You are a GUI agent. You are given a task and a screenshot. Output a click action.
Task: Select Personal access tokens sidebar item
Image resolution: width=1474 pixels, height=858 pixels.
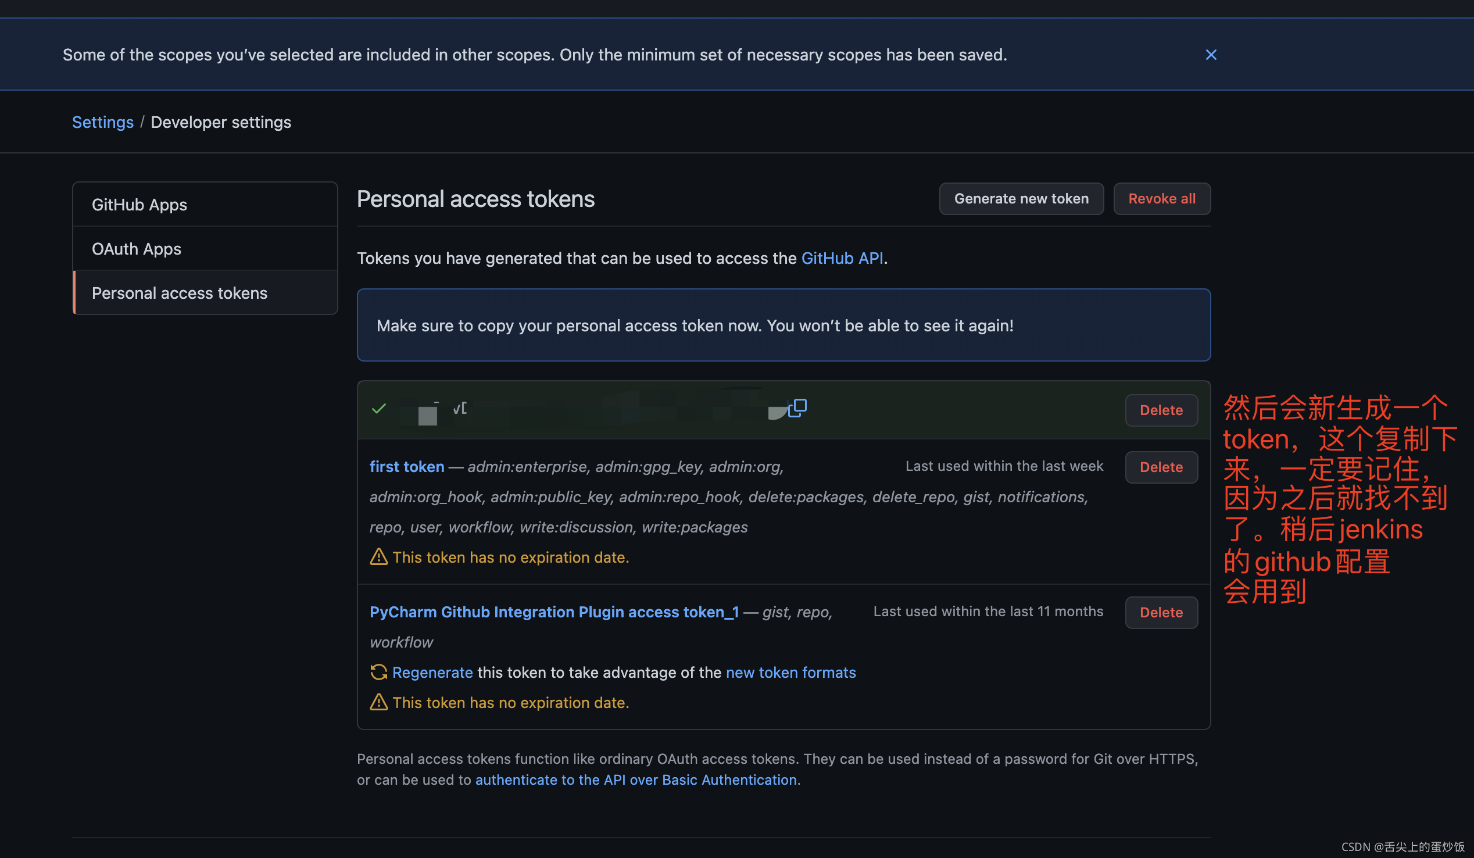(x=179, y=293)
